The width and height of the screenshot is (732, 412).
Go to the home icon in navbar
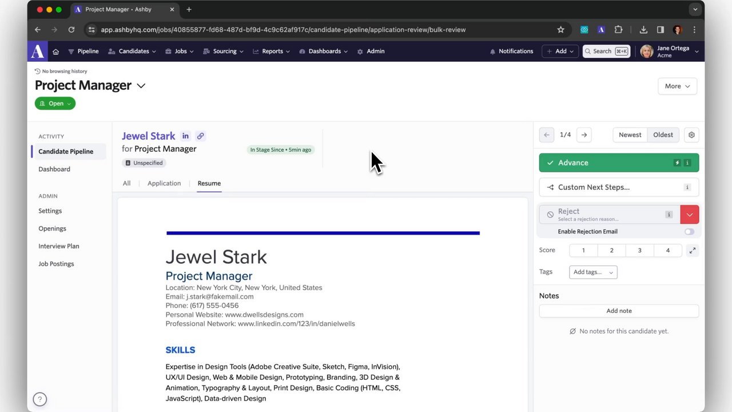point(55,51)
